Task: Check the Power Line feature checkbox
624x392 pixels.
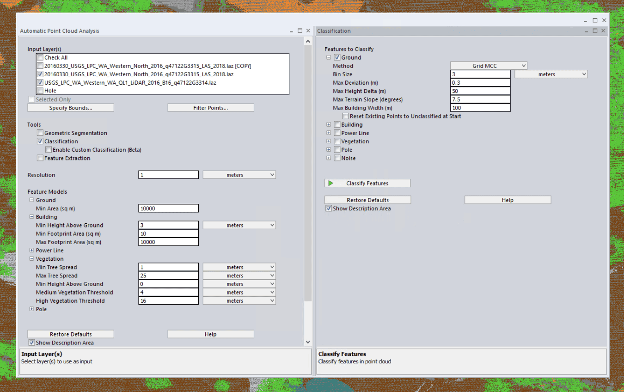Action: point(337,133)
